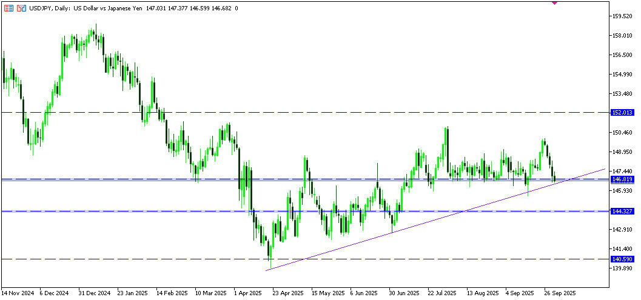The height and width of the screenshot is (300, 641).
Task: Open the Depth of Market icon
Action: [22, 8]
